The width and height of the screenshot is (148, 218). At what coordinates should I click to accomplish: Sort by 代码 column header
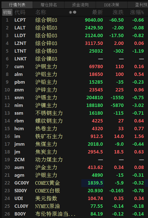pyautogui.click(x=20, y=12)
